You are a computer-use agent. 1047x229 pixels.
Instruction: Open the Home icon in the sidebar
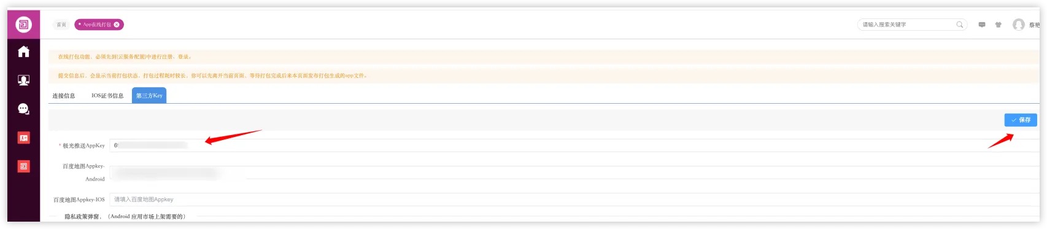pos(23,52)
